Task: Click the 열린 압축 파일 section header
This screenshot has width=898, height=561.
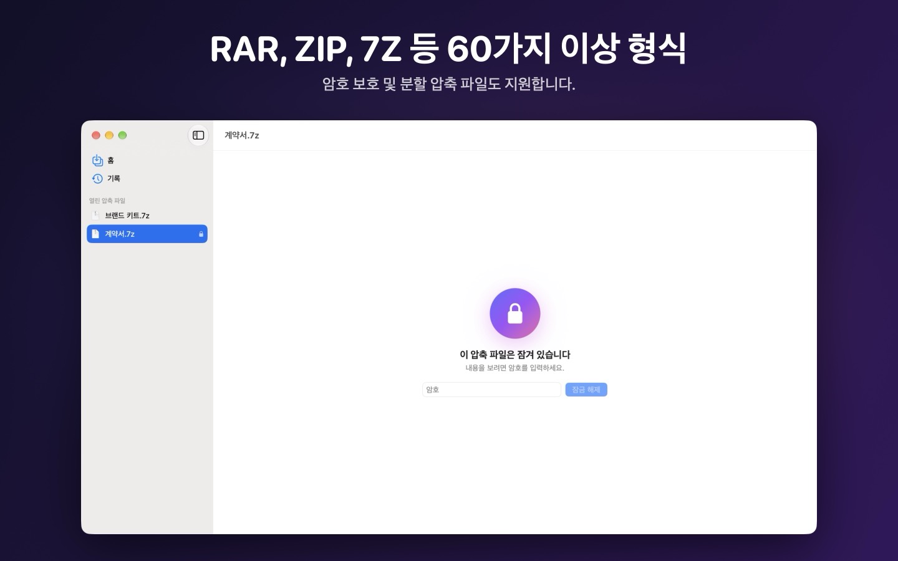Action: pyautogui.click(x=107, y=201)
